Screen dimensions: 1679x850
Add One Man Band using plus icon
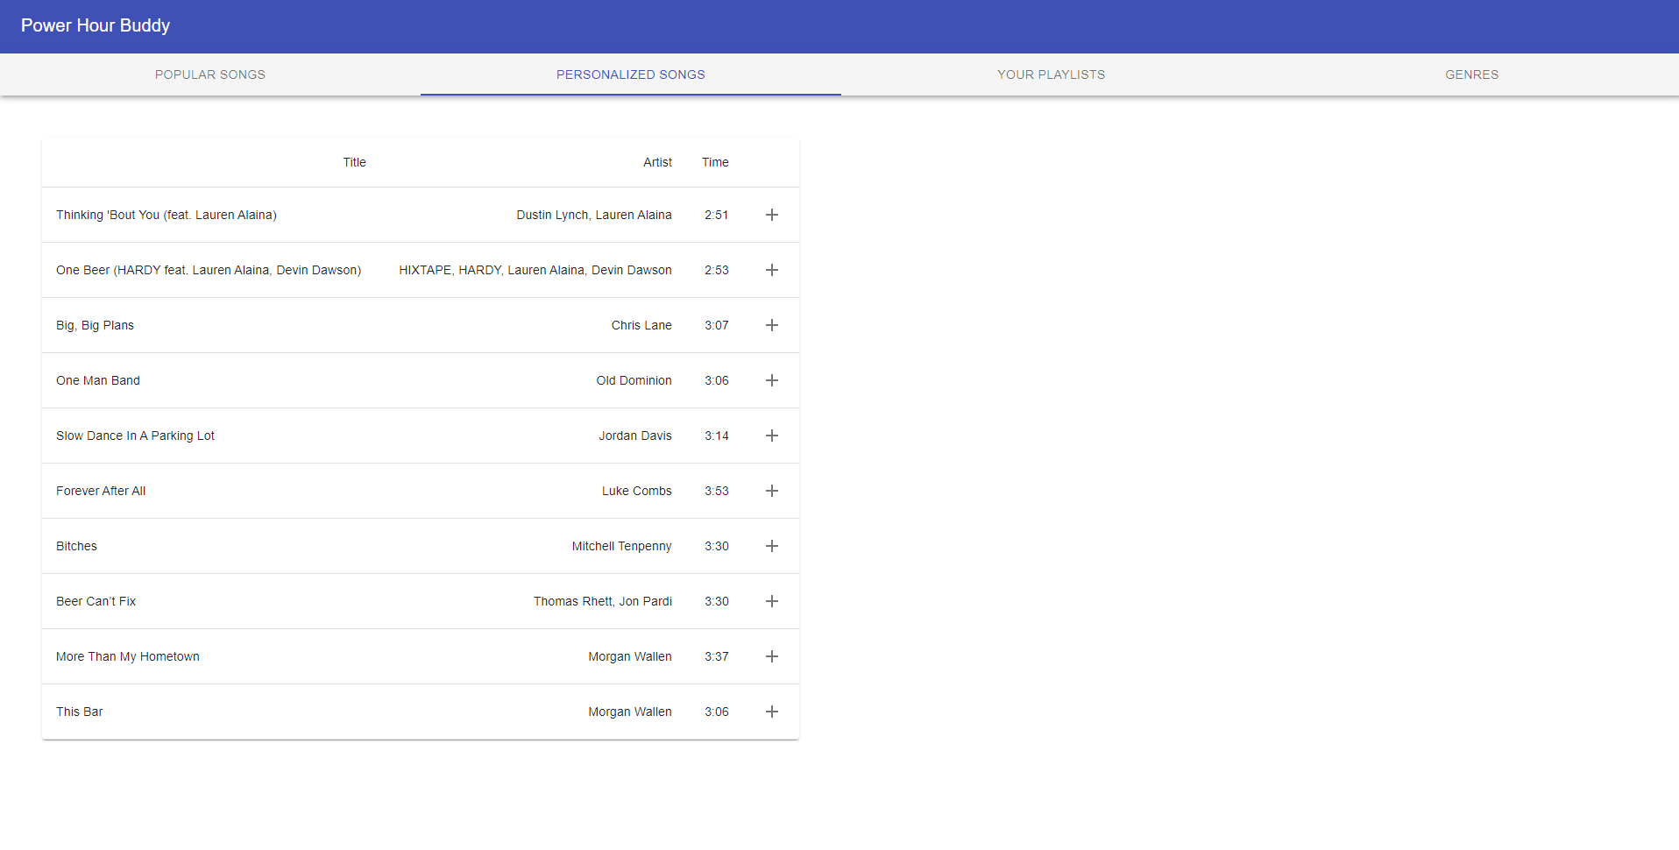pyautogui.click(x=772, y=380)
